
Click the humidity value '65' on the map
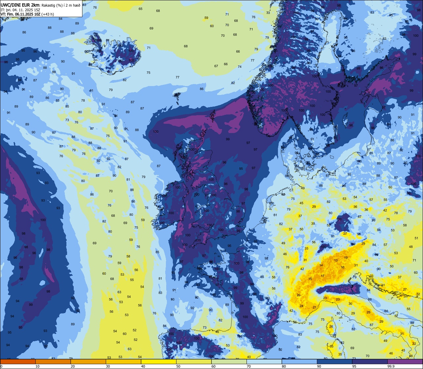pos(140,9)
